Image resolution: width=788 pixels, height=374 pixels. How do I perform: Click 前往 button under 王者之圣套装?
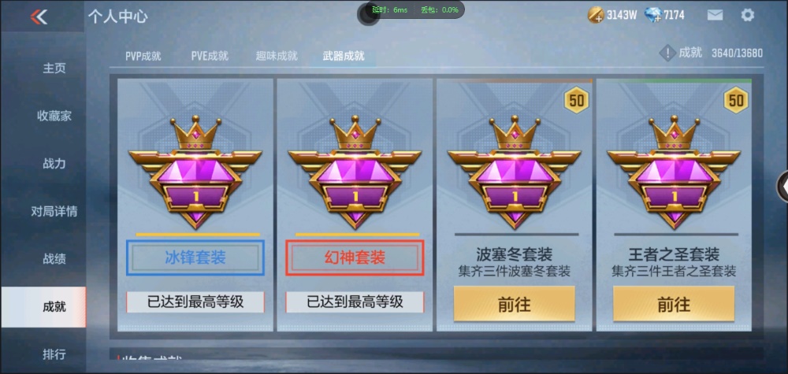click(674, 304)
